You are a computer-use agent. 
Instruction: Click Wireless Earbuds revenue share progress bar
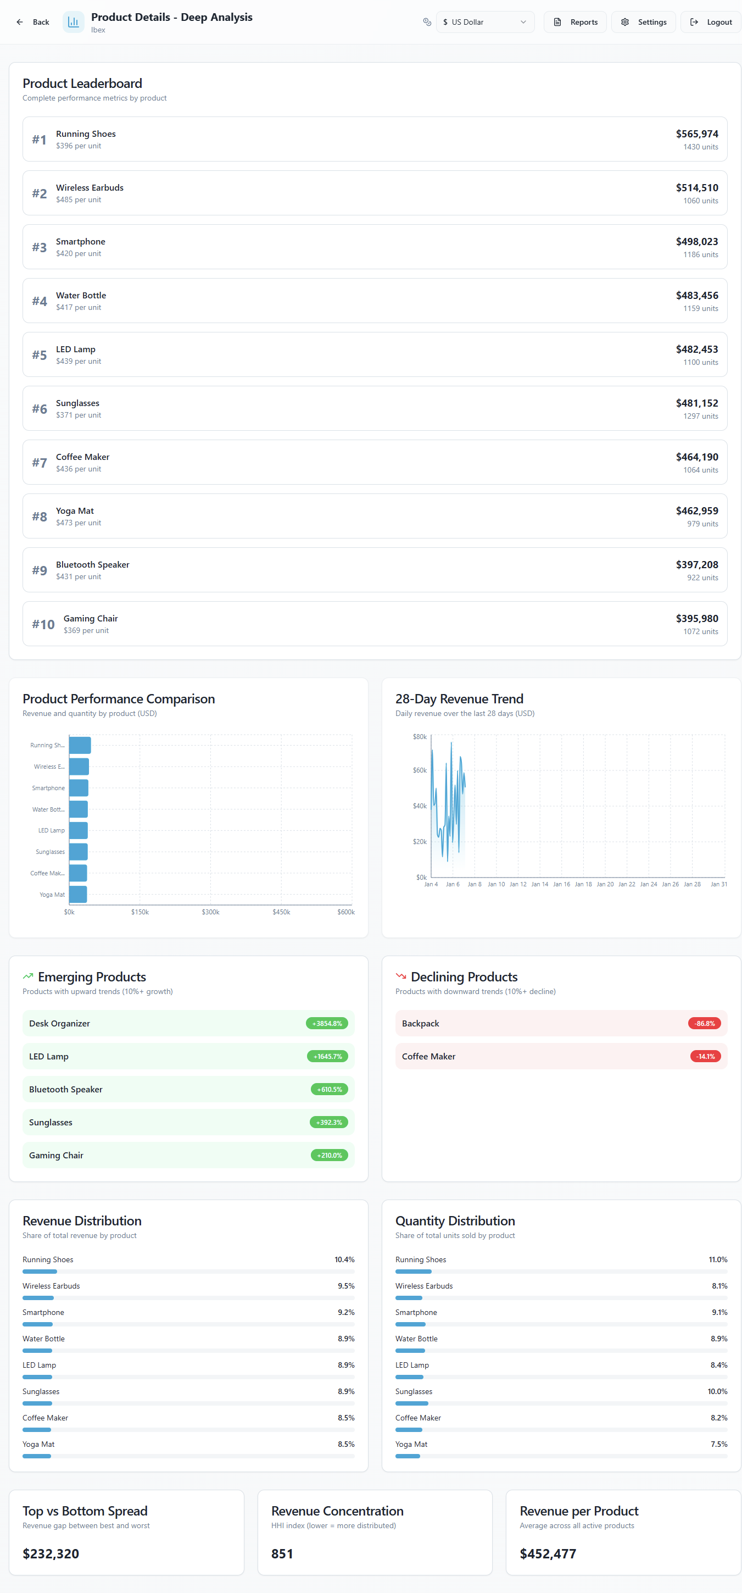[188, 1298]
